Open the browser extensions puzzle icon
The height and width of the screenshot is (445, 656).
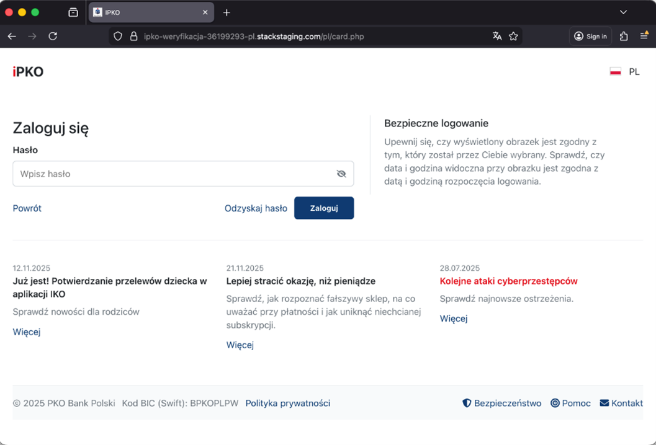pyautogui.click(x=624, y=37)
